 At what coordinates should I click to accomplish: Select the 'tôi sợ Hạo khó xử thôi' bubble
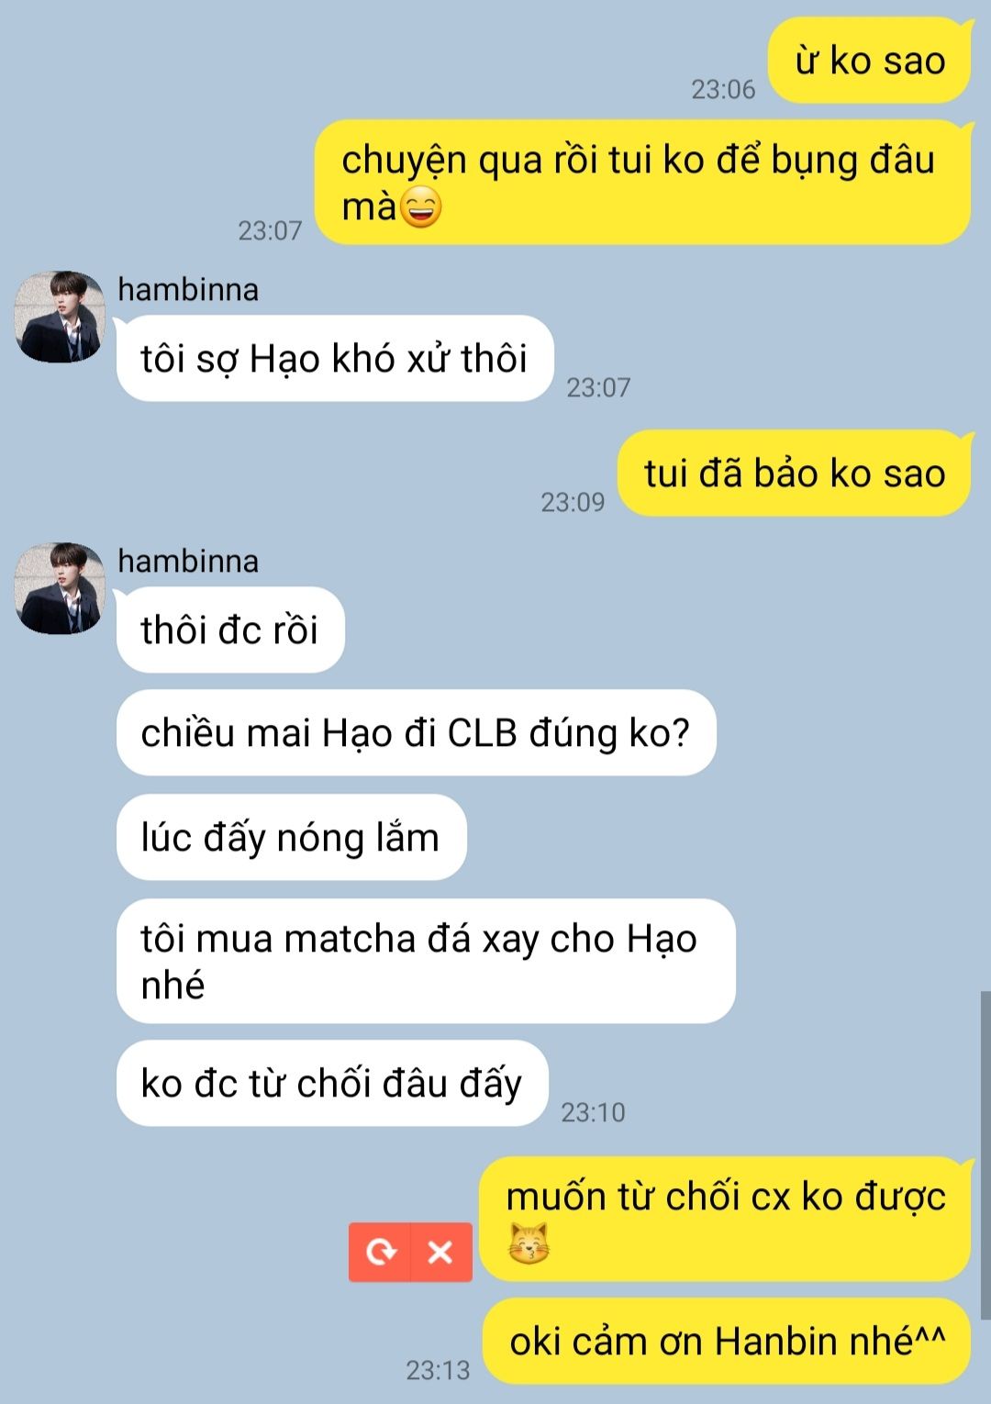pyautogui.click(x=335, y=359)
